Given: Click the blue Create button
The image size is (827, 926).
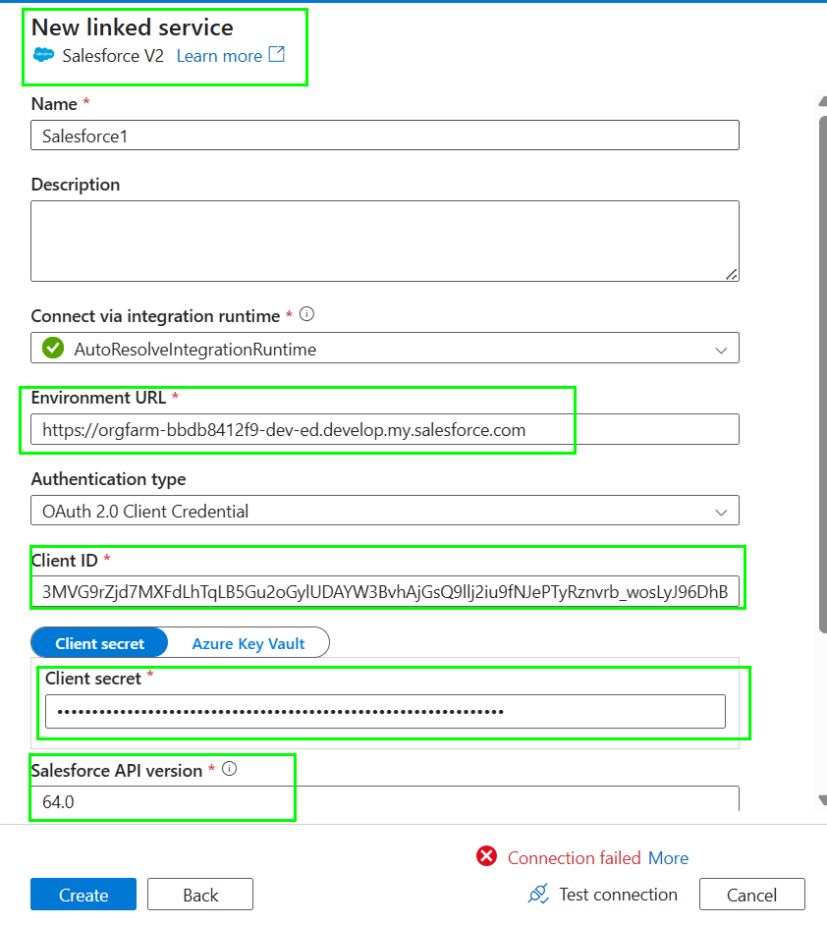Looking at the screenshot, I should point(83,895).
